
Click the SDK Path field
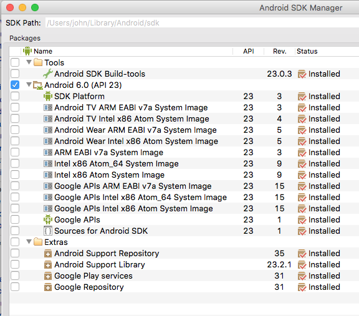(x=202, y=23)
